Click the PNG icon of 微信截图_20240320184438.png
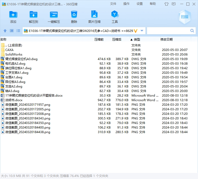The height and width of the screenshot is (179, 198). [3, 132]
